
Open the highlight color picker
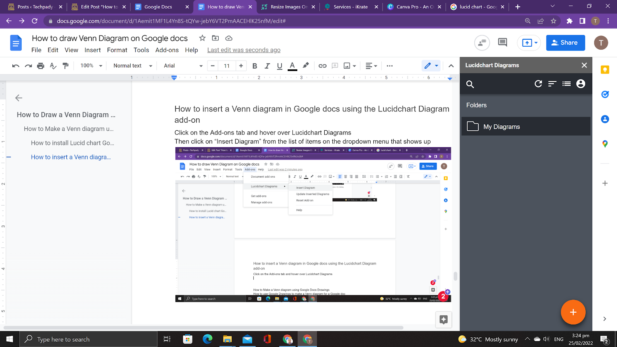[x=305, y=66]
